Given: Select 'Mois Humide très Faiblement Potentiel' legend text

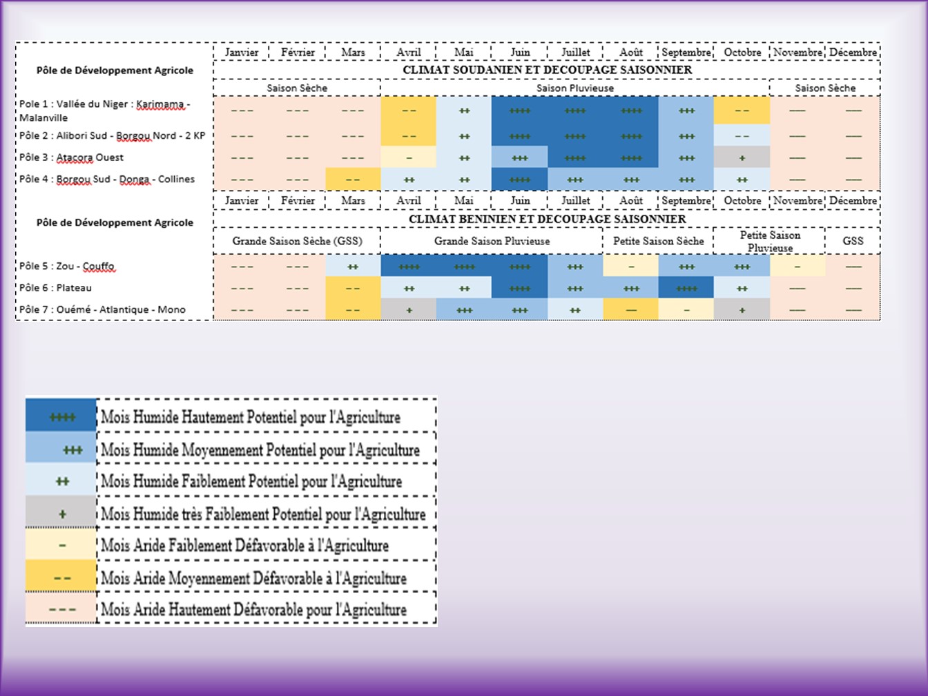Looking at the screenshot, I should 263,514.
